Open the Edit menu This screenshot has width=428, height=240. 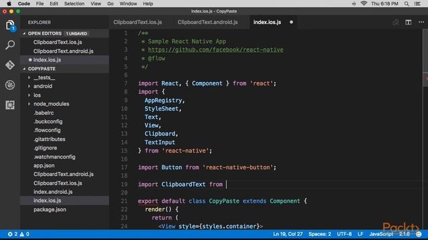click(x=53, y=3)
